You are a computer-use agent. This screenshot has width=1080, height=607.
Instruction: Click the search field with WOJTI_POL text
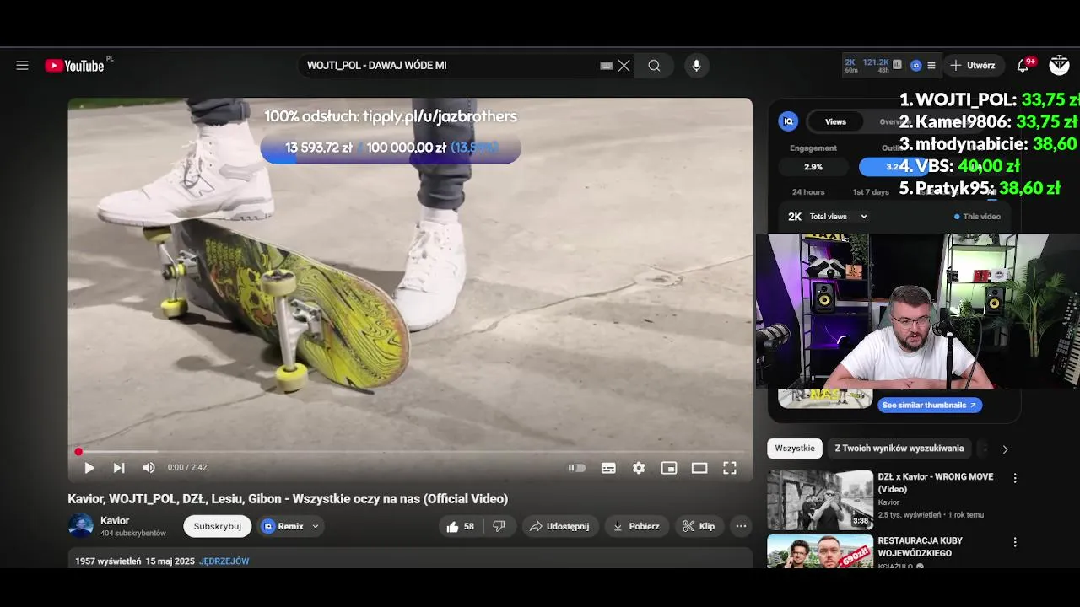pos(451,66)
